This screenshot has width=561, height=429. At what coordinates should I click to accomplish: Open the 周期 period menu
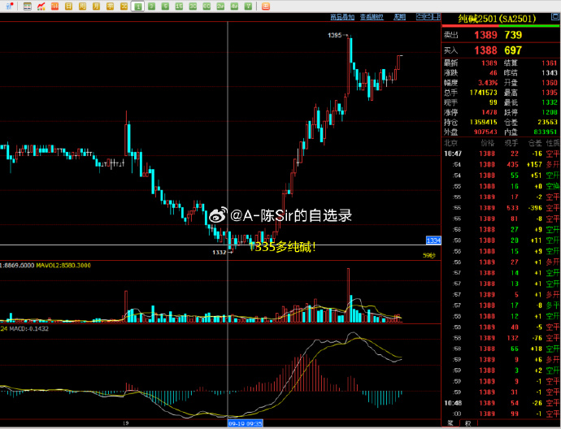tap(399, 16)
